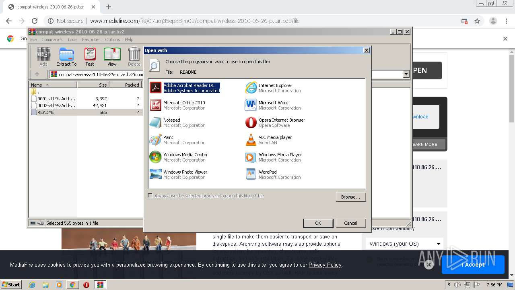Select the README file row

(86, 112)
